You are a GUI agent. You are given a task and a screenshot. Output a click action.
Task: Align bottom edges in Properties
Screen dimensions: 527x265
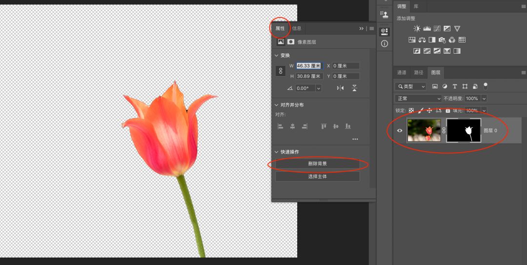click(x=348, y=126)
